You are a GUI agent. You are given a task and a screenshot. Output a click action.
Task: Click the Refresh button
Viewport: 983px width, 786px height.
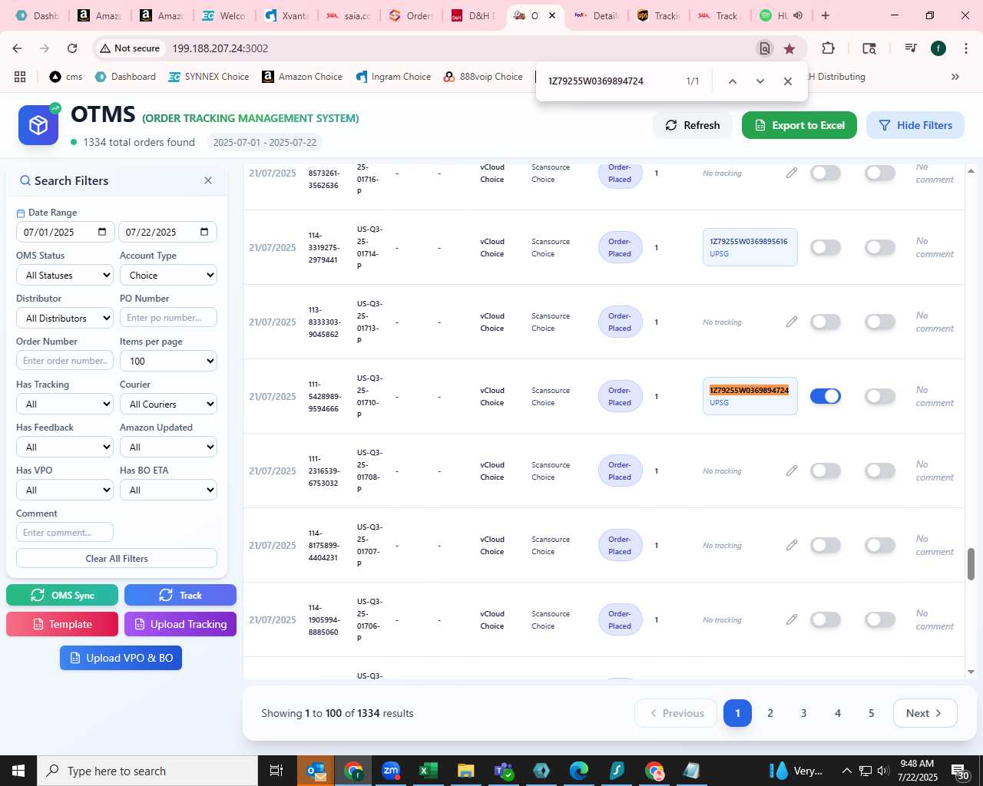point(693,125)
